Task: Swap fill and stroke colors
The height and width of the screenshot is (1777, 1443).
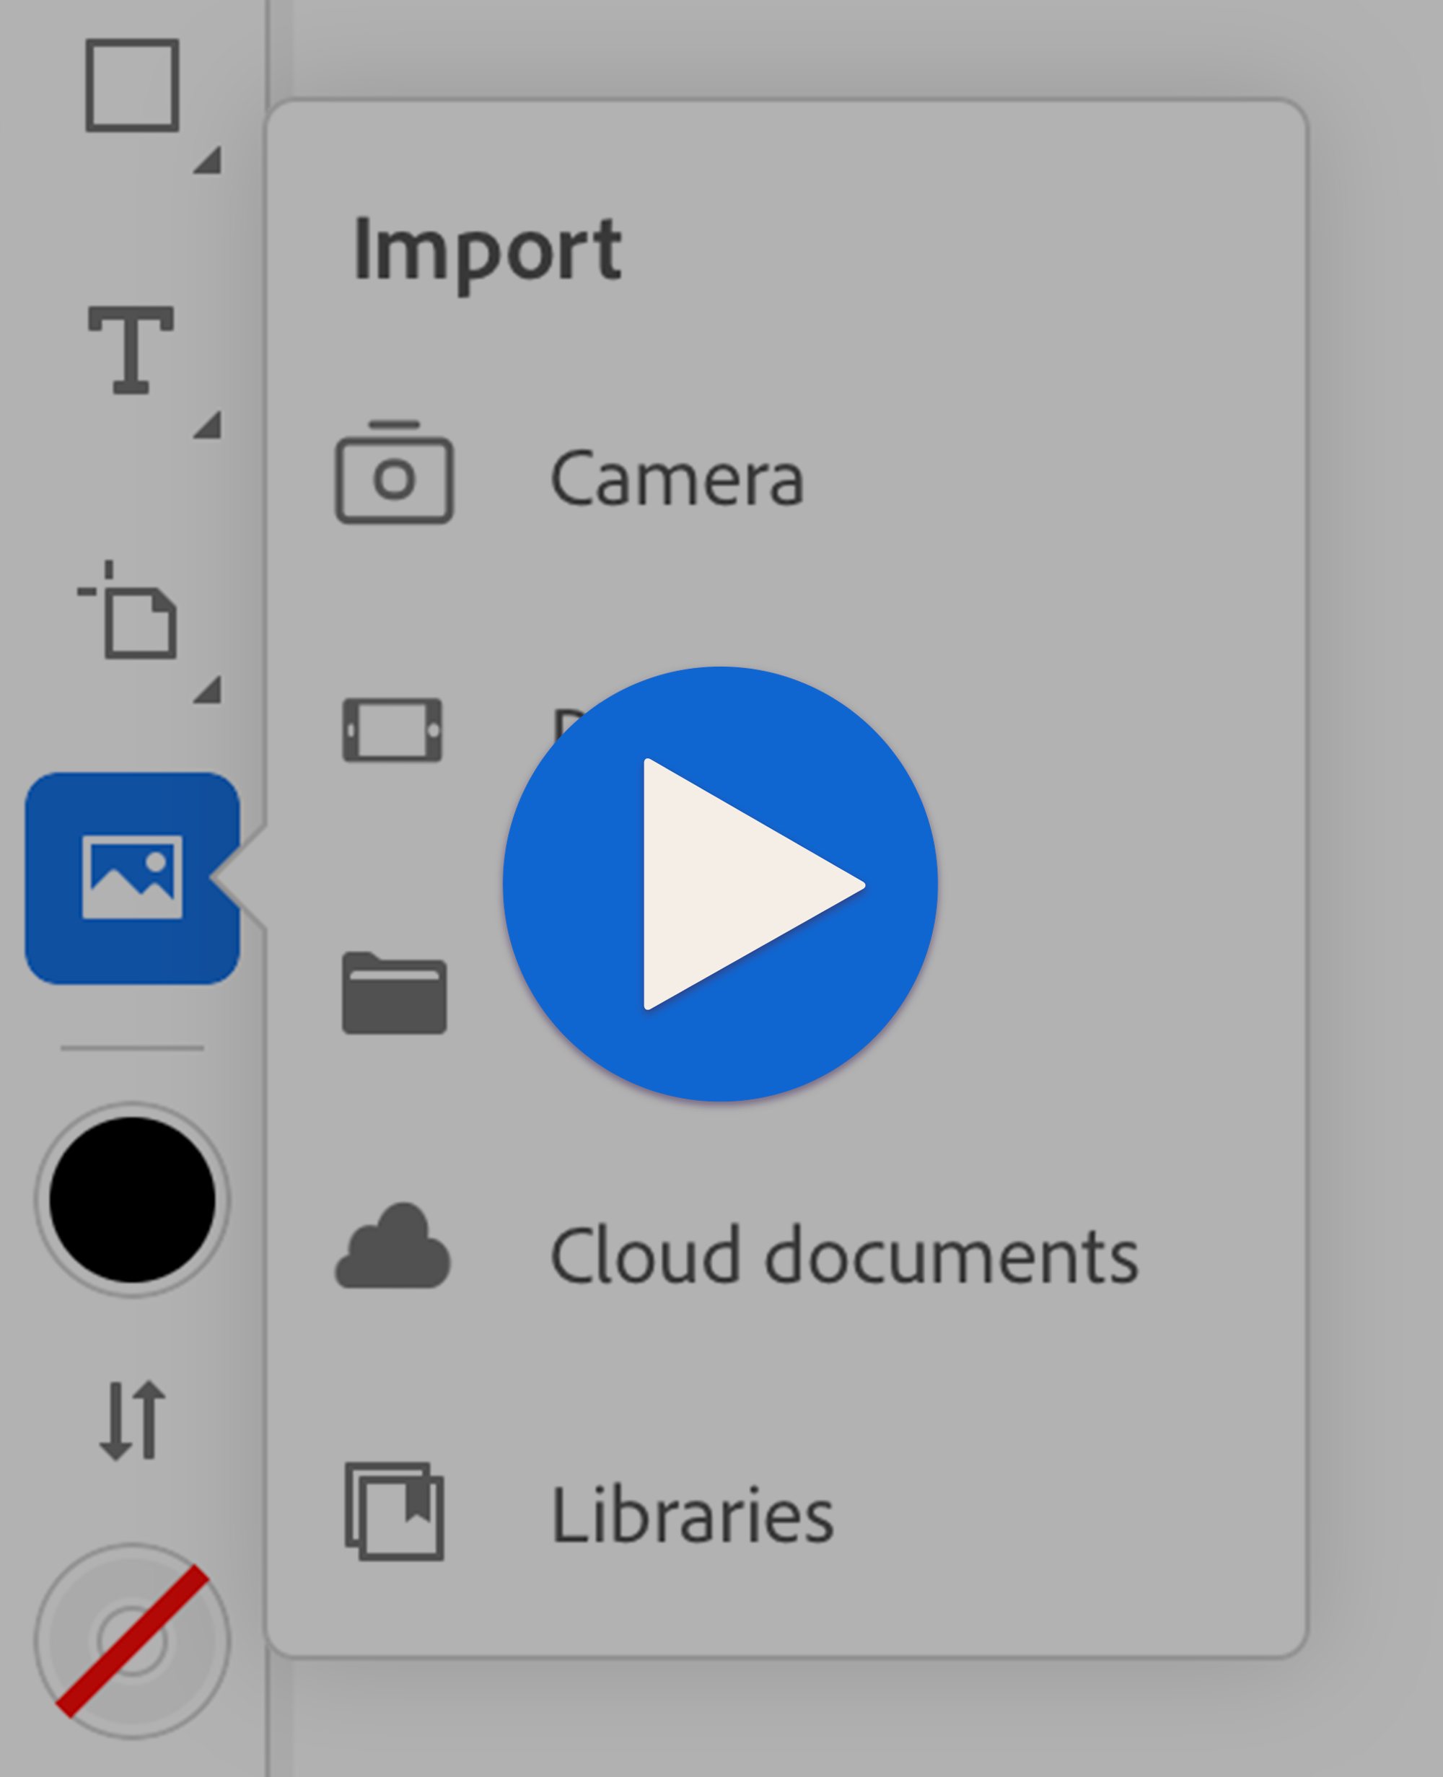Action: coord(133,1421)
